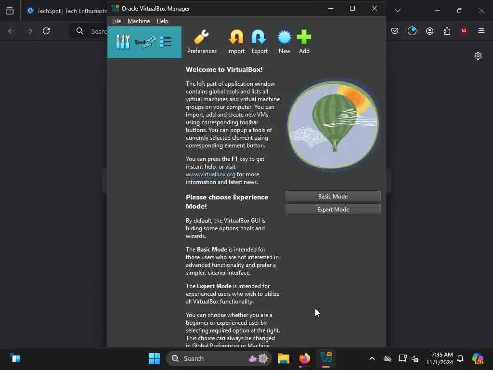Click the uBlock Origin extension icon
The width and height of the screenshot is (493, 370).
click(x=464, y=31)
